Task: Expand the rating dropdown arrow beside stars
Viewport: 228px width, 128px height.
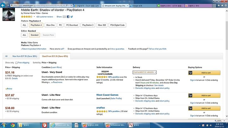Action: [x=34, y=17]
